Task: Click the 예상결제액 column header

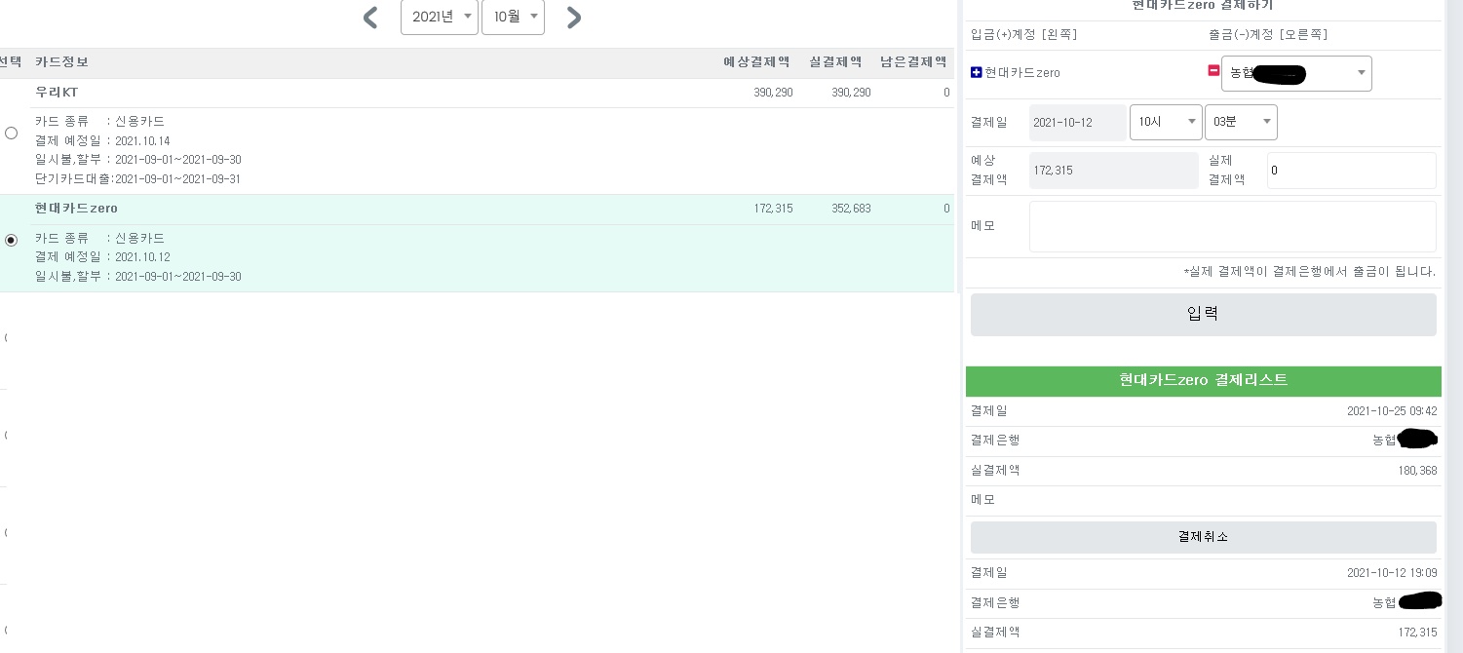Action: (755, 62)
